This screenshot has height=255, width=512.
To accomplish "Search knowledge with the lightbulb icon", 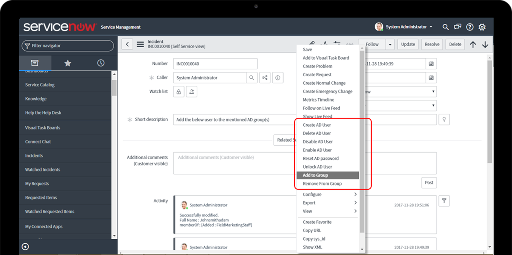I will pyautogui.click(x=444, y=119).
